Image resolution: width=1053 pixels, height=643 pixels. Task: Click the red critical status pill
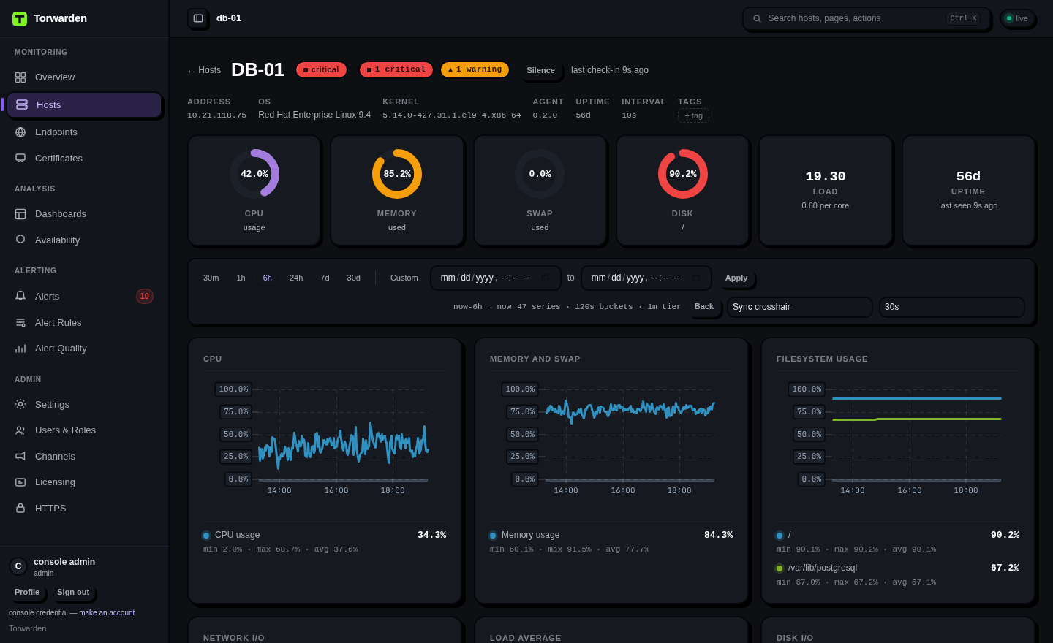coord(322,70)
